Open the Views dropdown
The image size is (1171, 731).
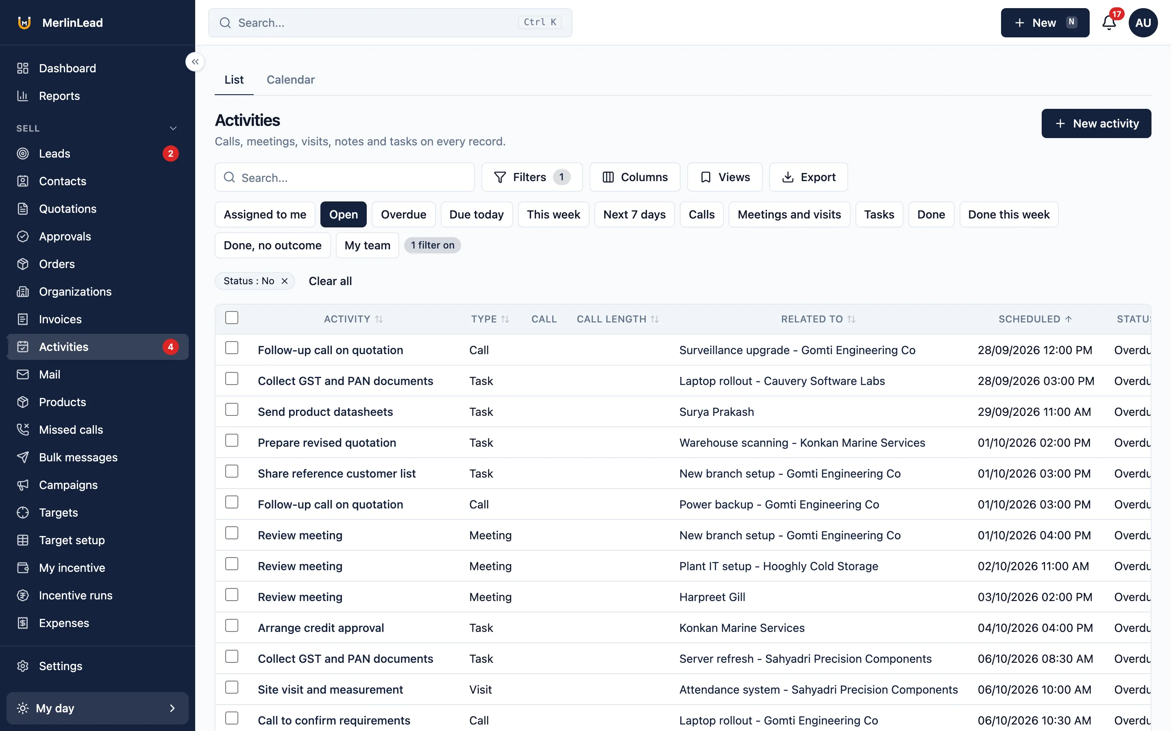coord(725,177)
